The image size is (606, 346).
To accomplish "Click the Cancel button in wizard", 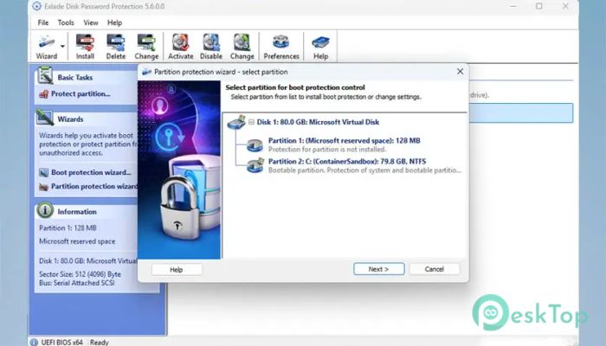I will 435,269.
